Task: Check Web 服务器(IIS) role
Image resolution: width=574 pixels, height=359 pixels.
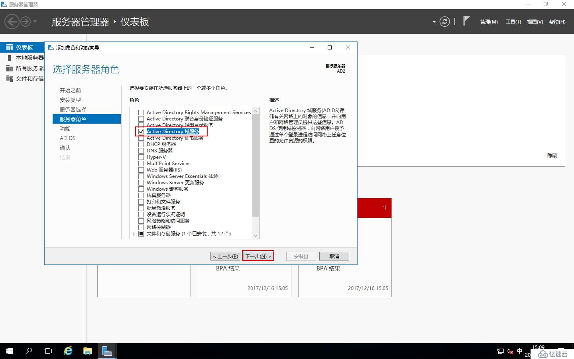Action: (x=141, y=170)
